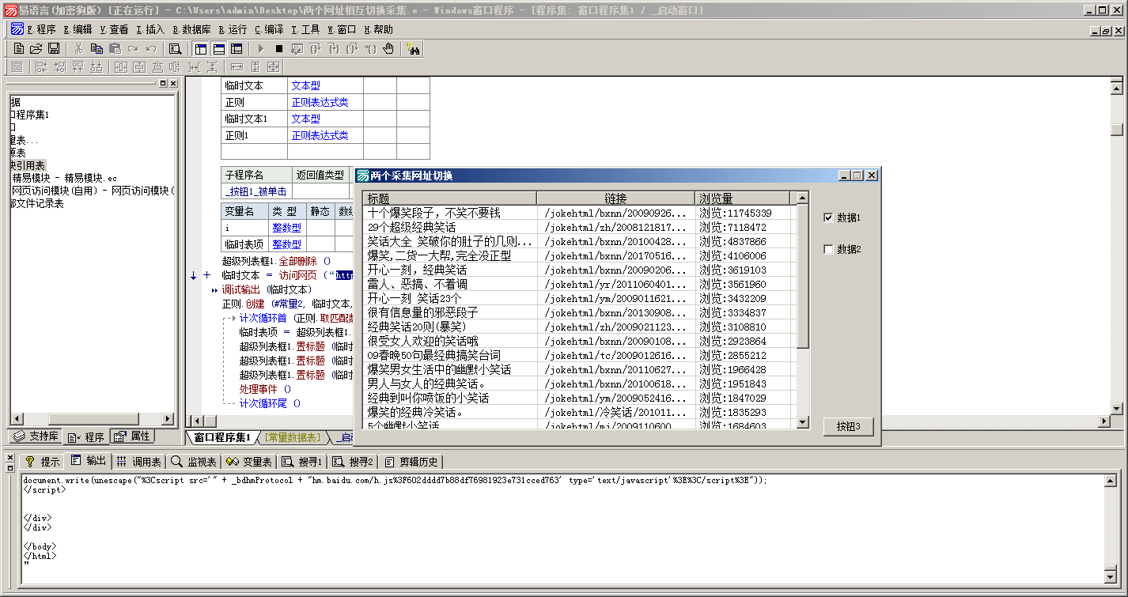
Task: Select the list row 十个爆笑段子,不笑不要钱
Action: point(579,213)
